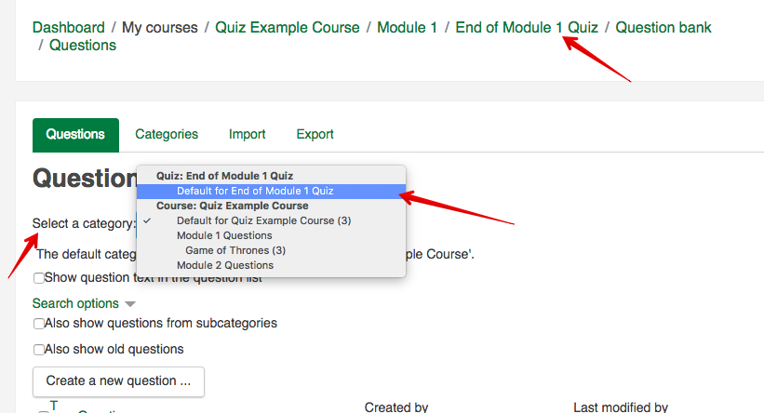Viewport: 764px width, 413px height.
Task: Select Module 2 Questions category option
Action: [x=224, y=265]
